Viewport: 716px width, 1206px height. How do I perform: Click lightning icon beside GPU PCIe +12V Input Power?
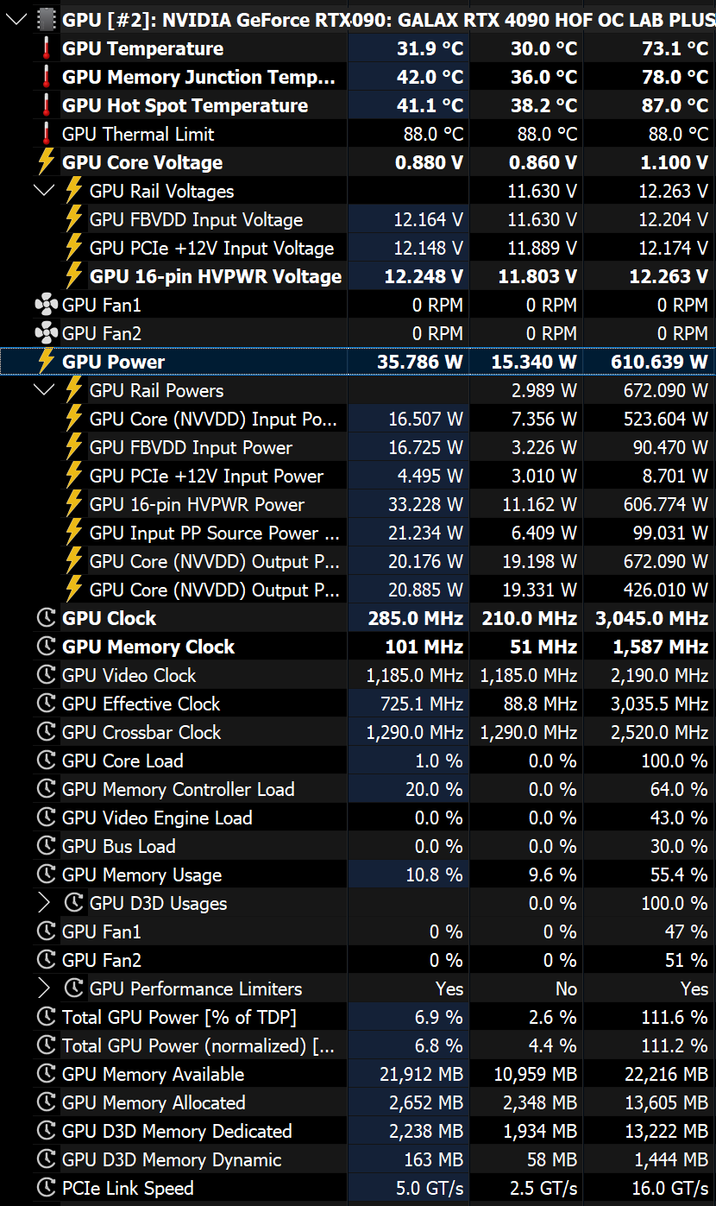74,476
